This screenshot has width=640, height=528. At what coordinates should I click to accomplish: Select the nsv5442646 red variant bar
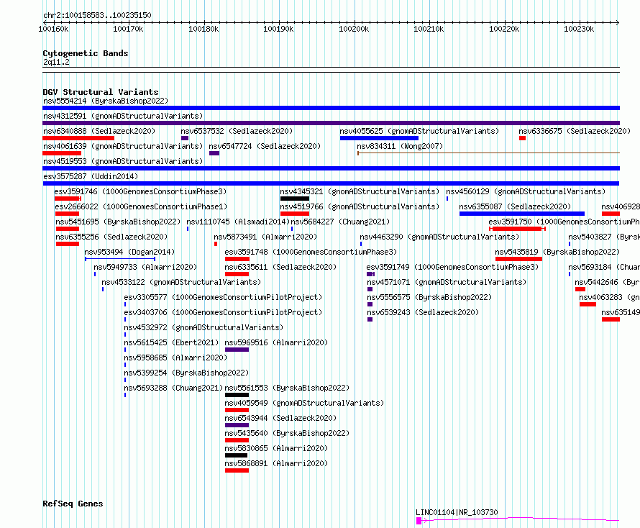tap(580, 289)
